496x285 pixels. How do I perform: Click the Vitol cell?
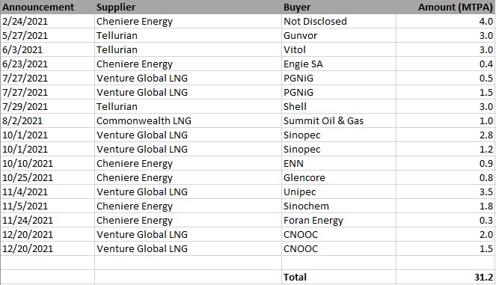point(339,49)
